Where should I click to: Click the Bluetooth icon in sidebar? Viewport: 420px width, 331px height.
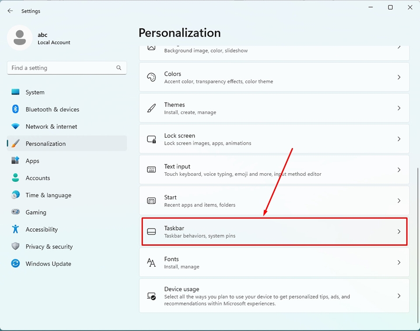click(15, 109)
